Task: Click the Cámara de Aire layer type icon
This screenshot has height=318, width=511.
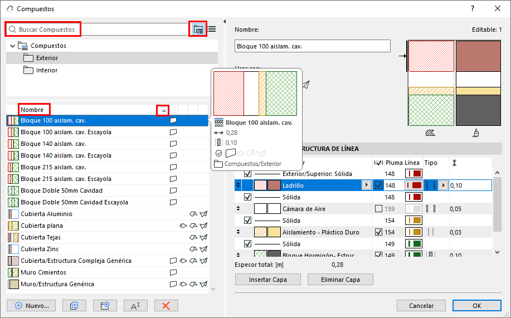Action: click(431, 209)
